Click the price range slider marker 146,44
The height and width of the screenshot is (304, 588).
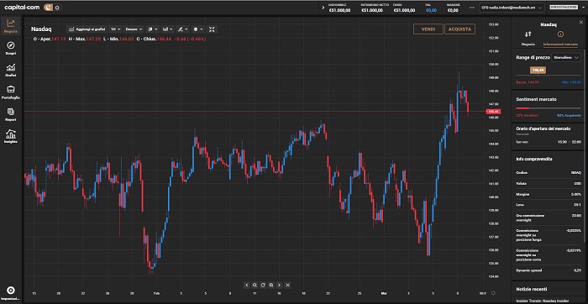tap(538, 70)
